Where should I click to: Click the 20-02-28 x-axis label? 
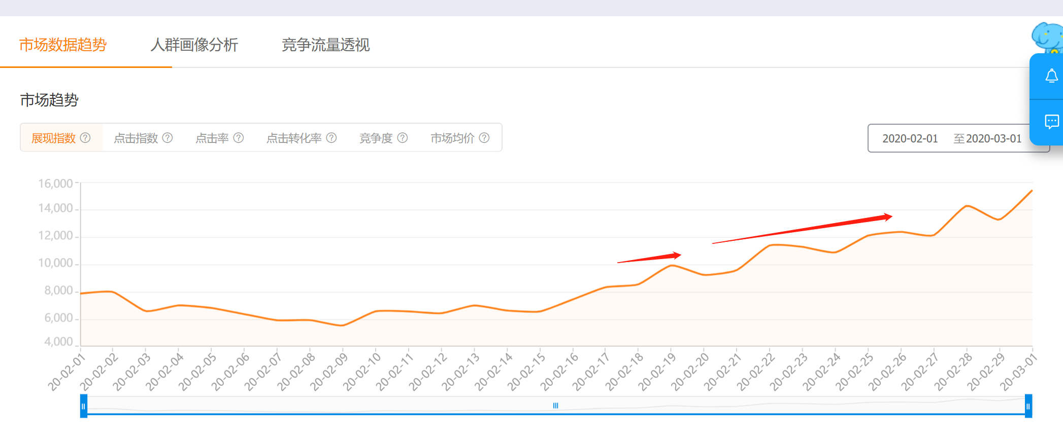pos(953,372)
